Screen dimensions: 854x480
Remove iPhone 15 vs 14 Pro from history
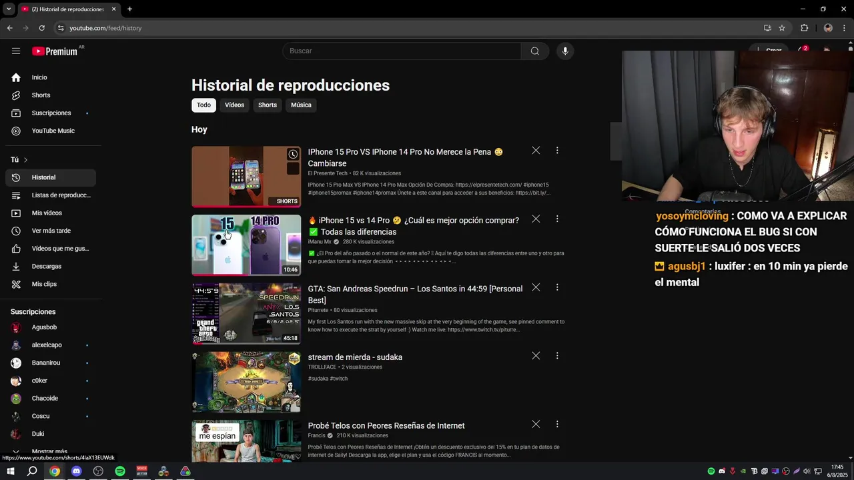536,219
